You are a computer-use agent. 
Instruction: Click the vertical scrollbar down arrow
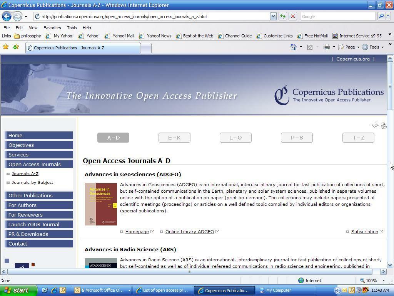(x=390, y=265)
